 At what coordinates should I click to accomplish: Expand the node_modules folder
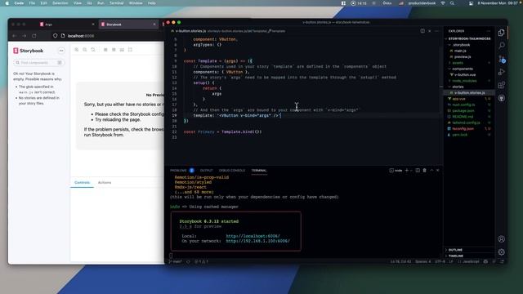pos(468,81)
